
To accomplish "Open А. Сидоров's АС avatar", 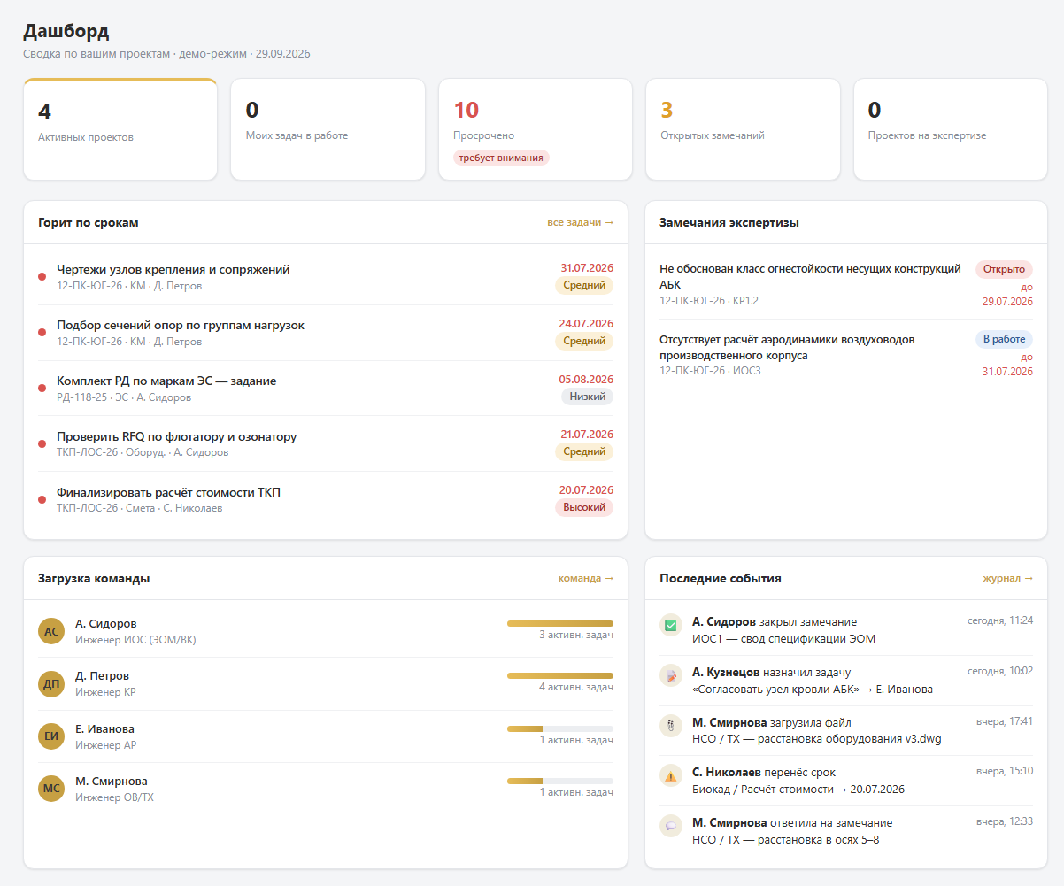I will (51, 631).
